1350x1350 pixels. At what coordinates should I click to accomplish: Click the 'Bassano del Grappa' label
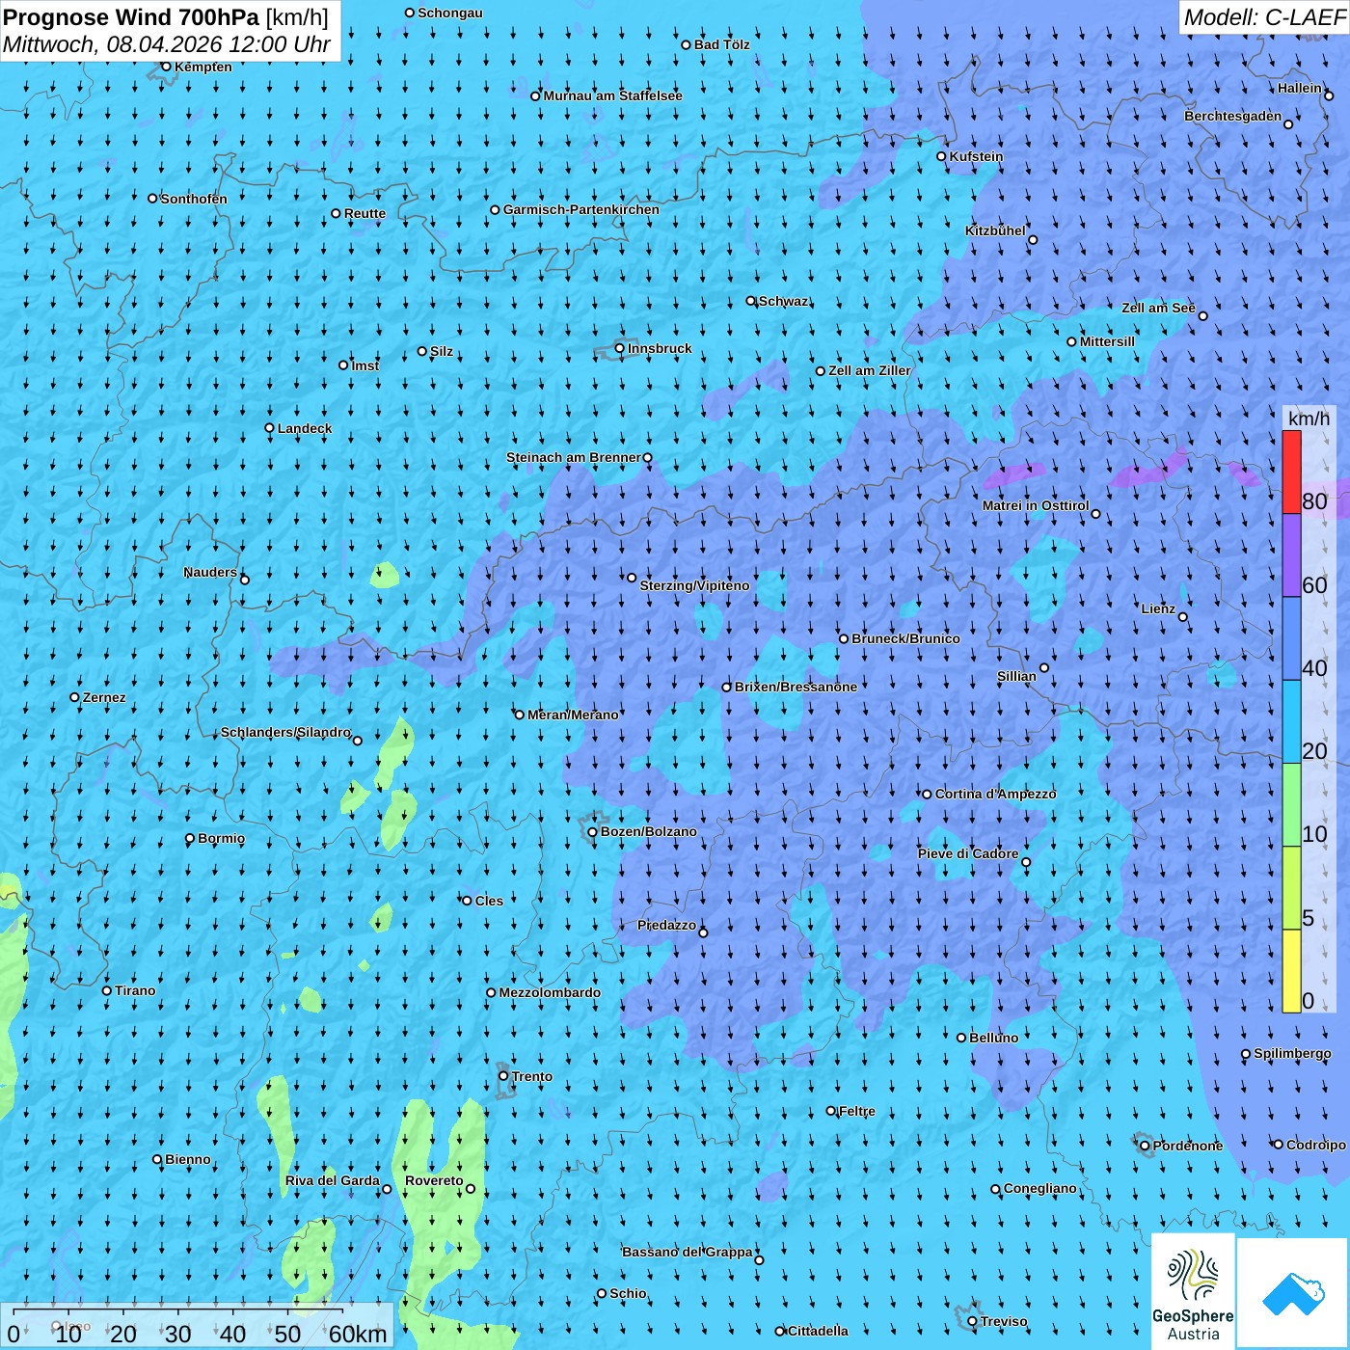[x=688, y=1252]
